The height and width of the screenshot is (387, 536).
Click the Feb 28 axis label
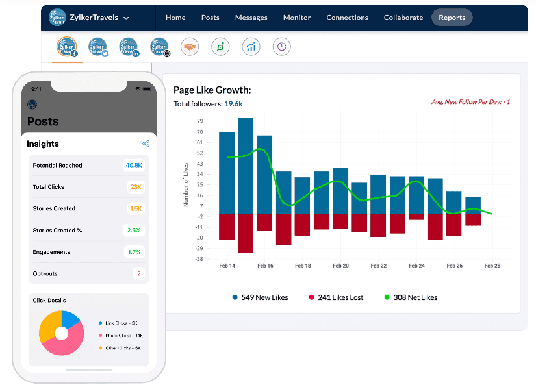pyautogui.click(x=492, y=266)
